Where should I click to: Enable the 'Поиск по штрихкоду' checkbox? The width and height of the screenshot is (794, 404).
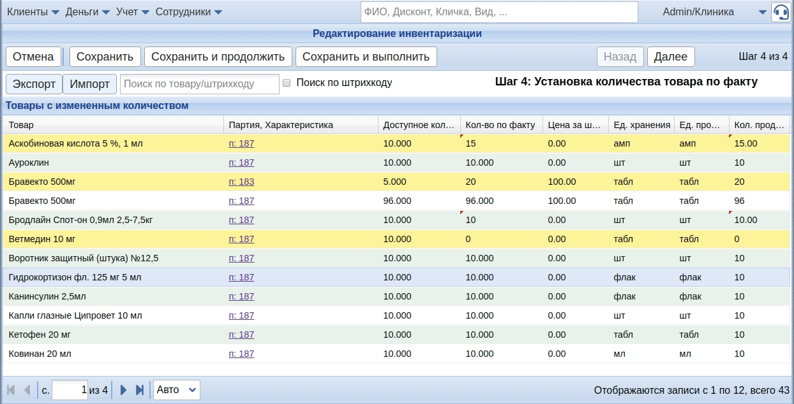[287, 83]
